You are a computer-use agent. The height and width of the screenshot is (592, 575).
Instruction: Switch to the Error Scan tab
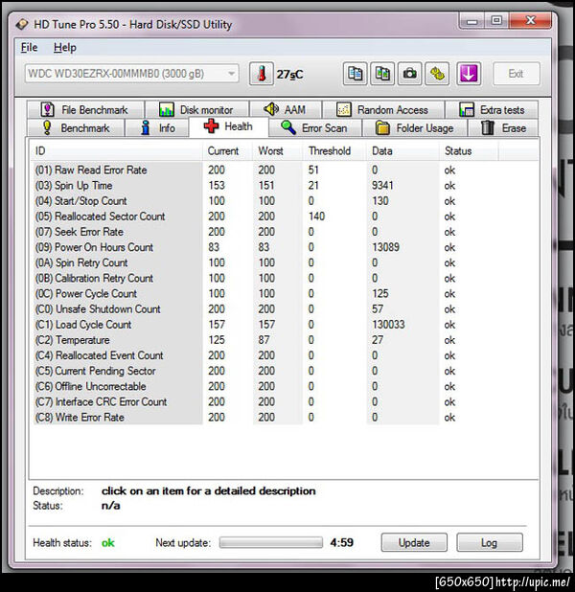pos(315,128)
